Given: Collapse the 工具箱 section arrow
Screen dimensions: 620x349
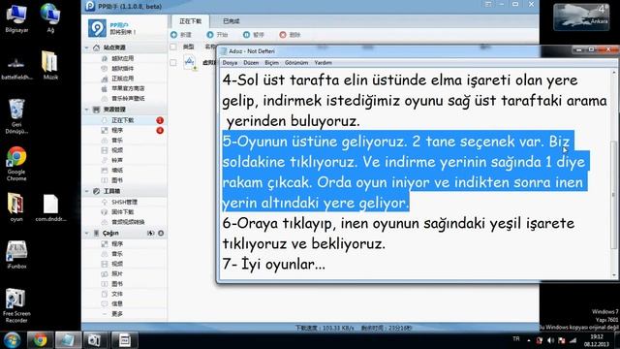Looking at the screenshot, I should (x=86, y=191).
